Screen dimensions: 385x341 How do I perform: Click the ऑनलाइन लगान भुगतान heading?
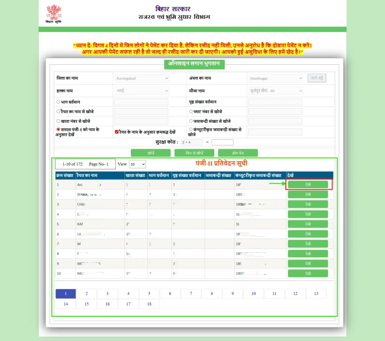coord(194,64)
